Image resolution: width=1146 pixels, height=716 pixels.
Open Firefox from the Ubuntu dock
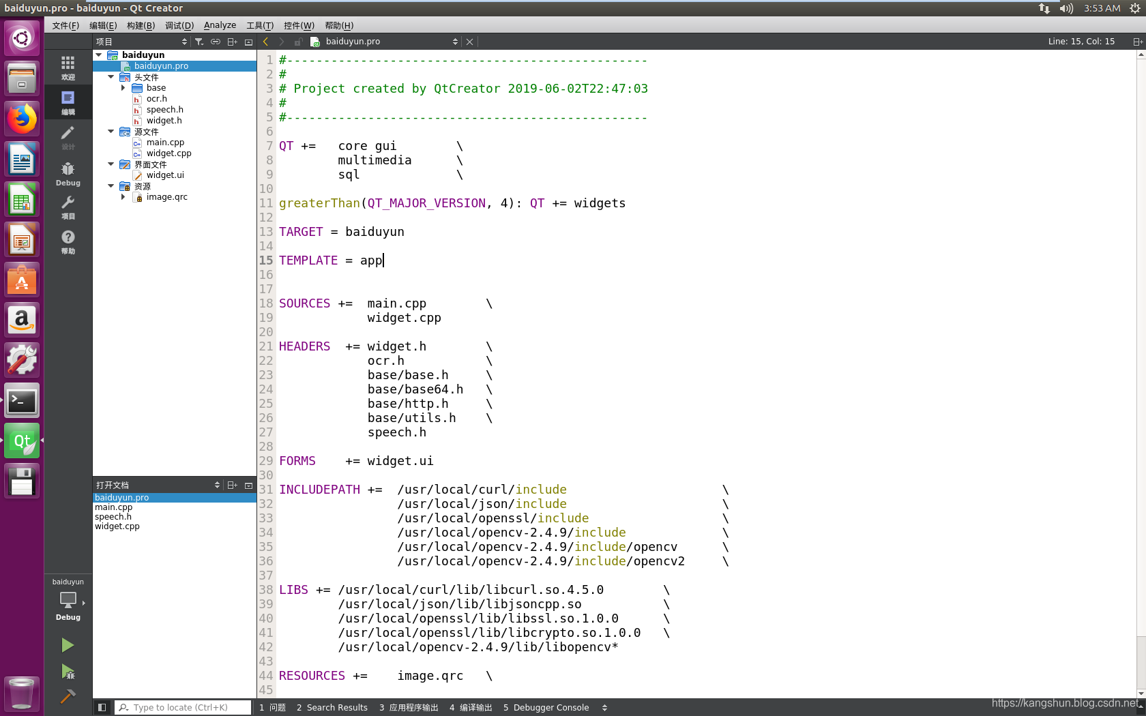pos(22,119)
